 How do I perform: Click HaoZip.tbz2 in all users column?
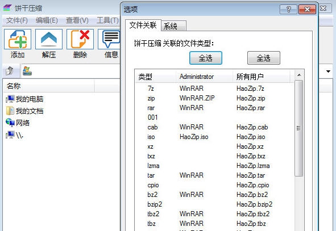pyautogui.click(x=253, y=214)
